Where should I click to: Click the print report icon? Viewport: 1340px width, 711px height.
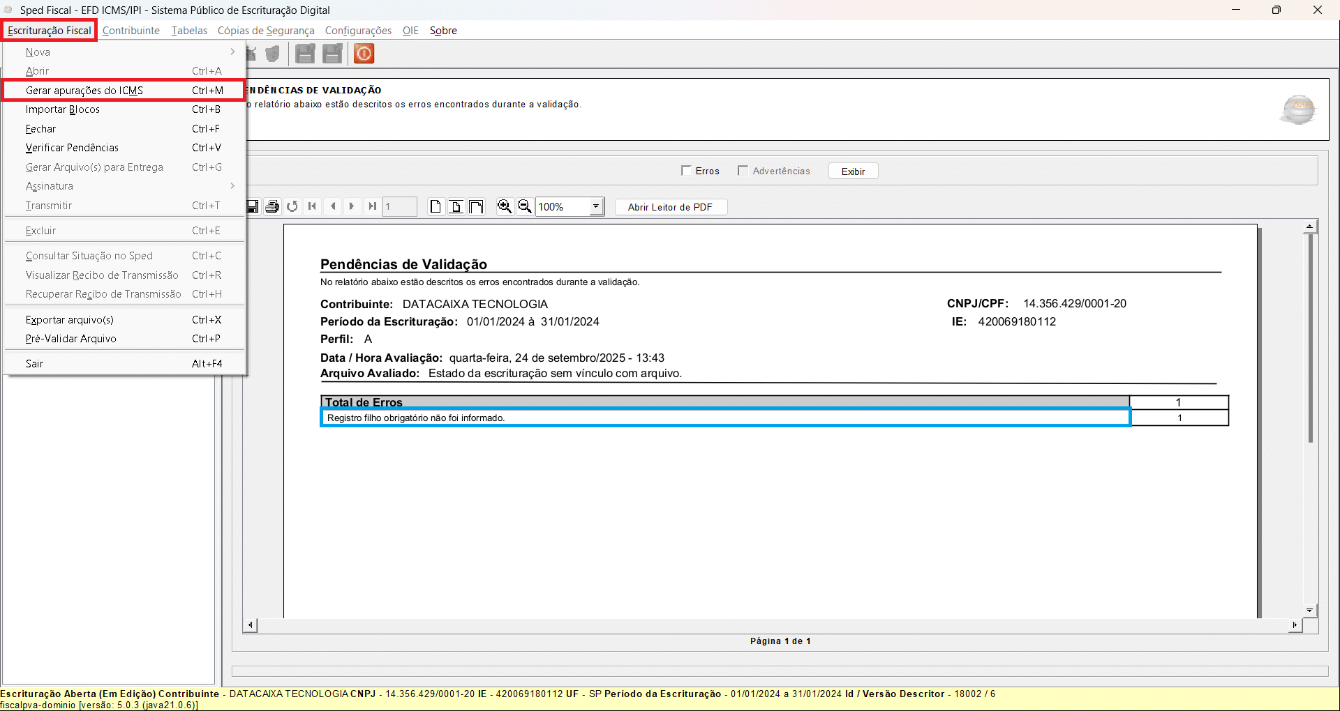click(x=272, y=206)
